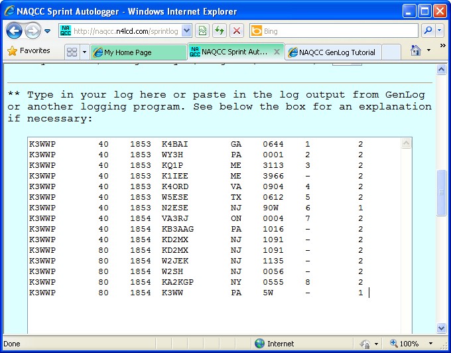The width and height of the screenshot is (451, 353).
Task: Open the search provider dropdown arrow
Action: 440,31
